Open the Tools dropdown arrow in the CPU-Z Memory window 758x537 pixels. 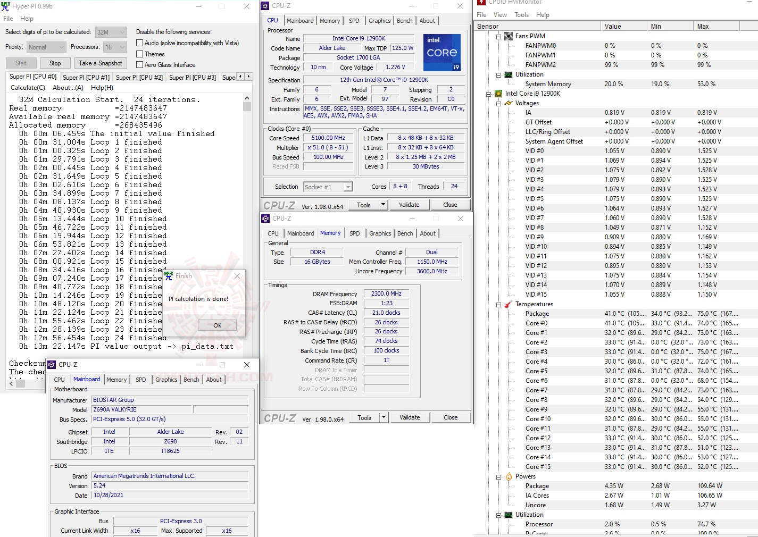(x=384, y=417)
